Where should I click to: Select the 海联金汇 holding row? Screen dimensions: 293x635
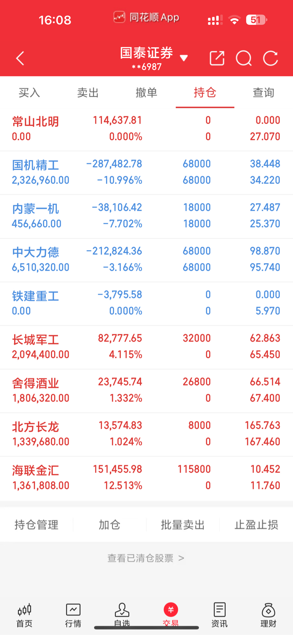pos(146,478)
